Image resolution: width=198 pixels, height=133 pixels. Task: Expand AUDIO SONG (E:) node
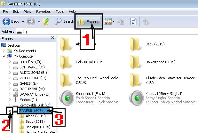[10, 73]
